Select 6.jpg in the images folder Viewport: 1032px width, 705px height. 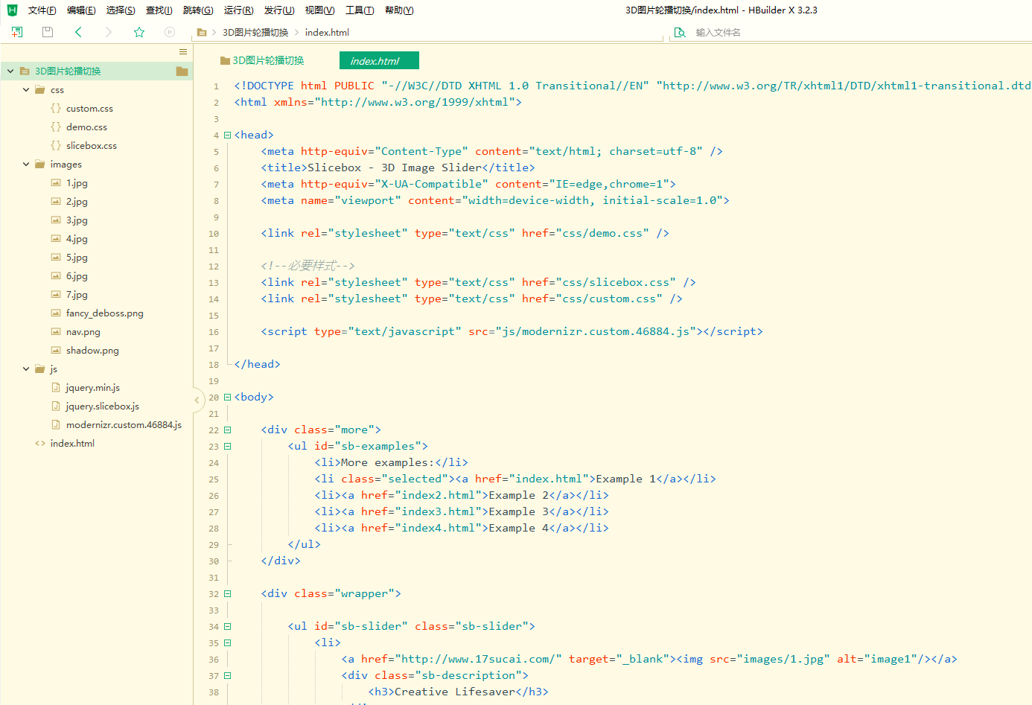(77, 276)
